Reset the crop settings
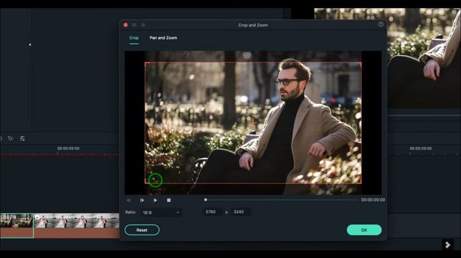This screenshot has width=461, height=258. click(x=142, y=230)
